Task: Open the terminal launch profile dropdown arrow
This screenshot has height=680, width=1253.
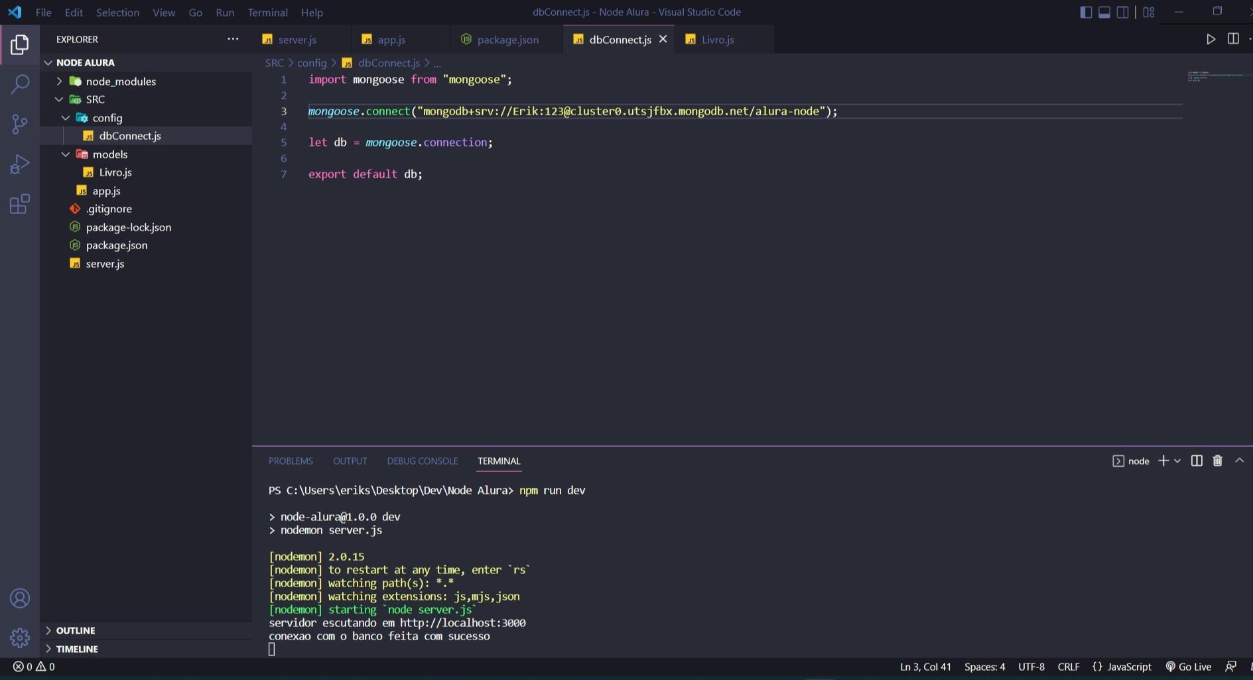Action: coord(1177,461)
